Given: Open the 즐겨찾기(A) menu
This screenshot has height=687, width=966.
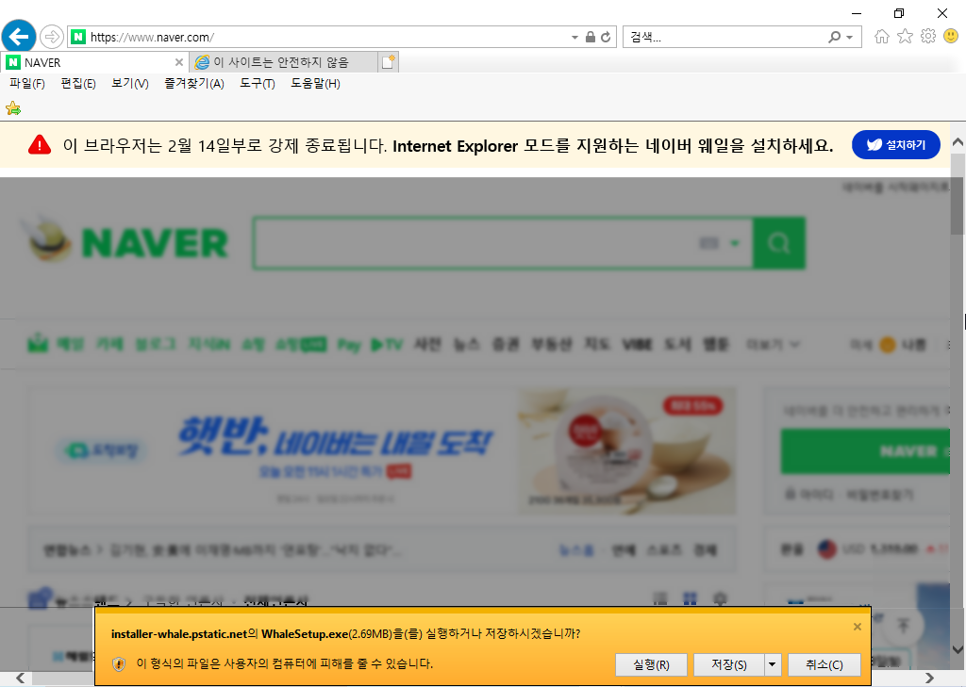Looking at the screenshot, I should [194, 83].
